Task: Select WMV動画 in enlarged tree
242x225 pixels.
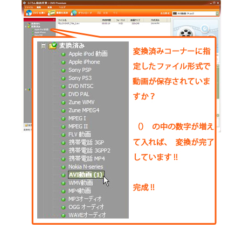Action: pyautogui.click(x=81, y=183)
